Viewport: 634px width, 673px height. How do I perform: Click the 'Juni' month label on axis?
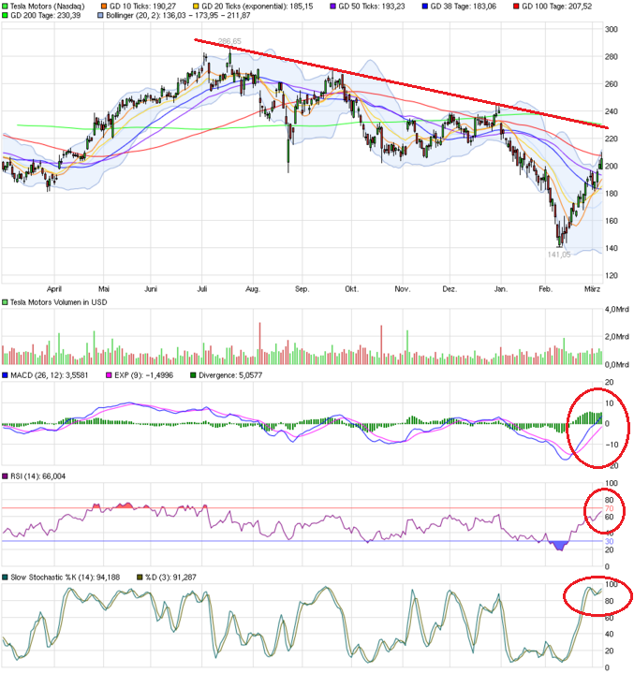point(151,289)
